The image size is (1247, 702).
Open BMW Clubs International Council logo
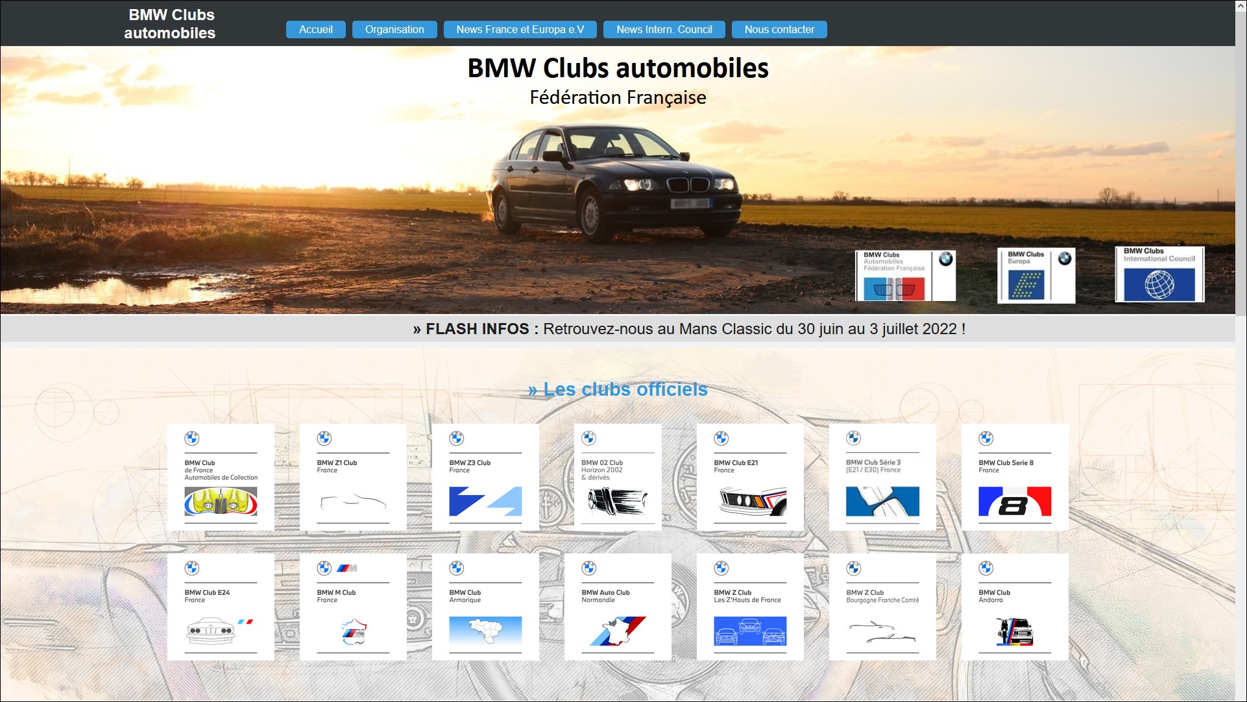pos(1159,274)
